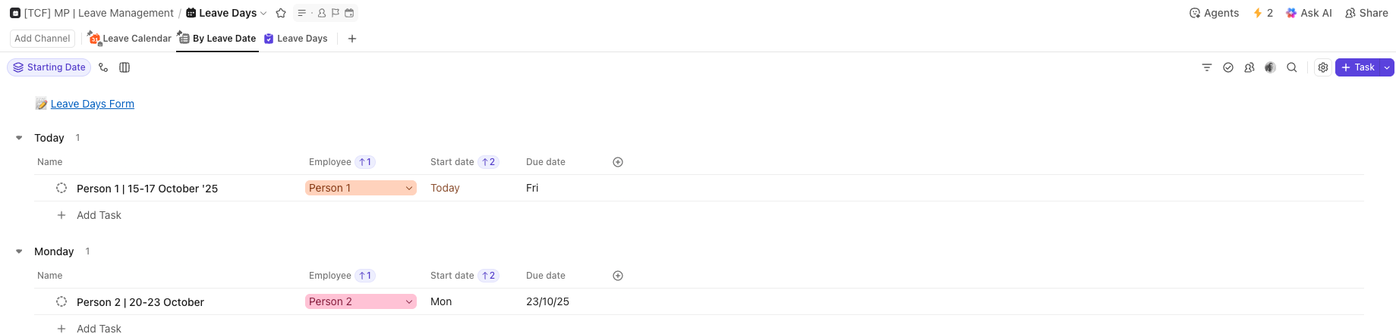The image size is (1396, 334).
Task: Click the subtasks icon beside Starting Date
Action: [x=103, y=67]
